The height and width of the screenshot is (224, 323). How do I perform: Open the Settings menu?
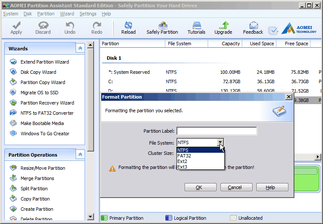click(88, 14)
